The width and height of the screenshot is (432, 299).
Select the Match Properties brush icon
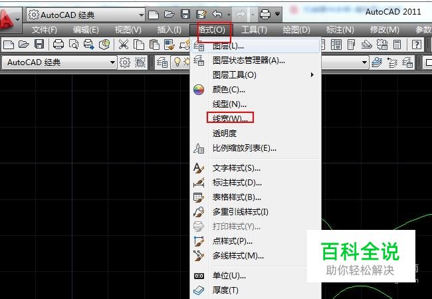tap(169, 45)
